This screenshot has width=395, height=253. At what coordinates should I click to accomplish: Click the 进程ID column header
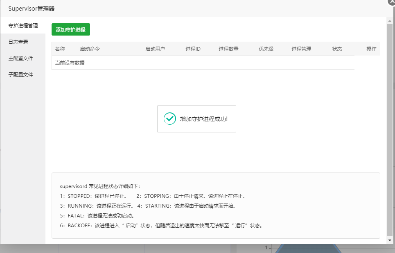[193, 49]
